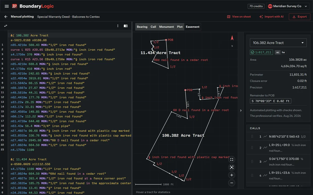Switch area units to ha

point(283,52)
